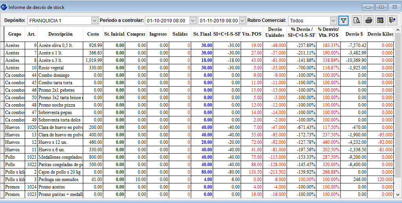The height and width of the screenshot is (203, 402).
Task: Click the -700.00% deviation cell
Action: click(301, 67)
